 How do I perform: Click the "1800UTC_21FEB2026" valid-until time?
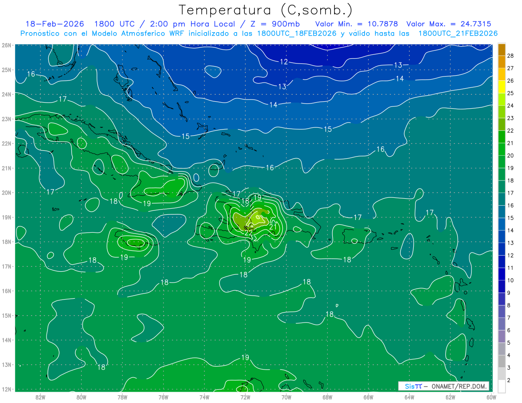pyautogui.click(x=458, y=33)
